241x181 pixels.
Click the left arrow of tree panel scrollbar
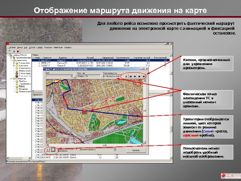[8, 158]
